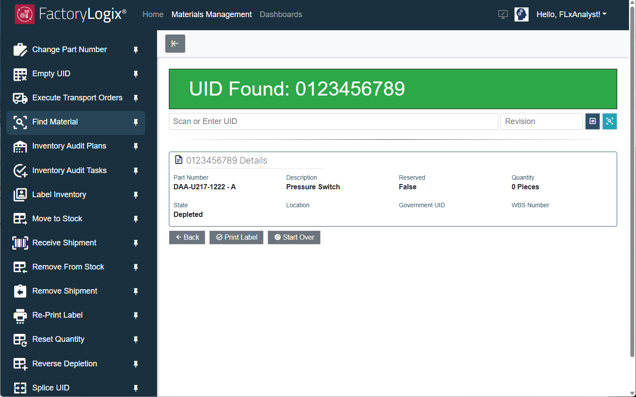Screen dimensions: 636x397
Task: Select the Change Part Number tool
Action: (69, 50)
